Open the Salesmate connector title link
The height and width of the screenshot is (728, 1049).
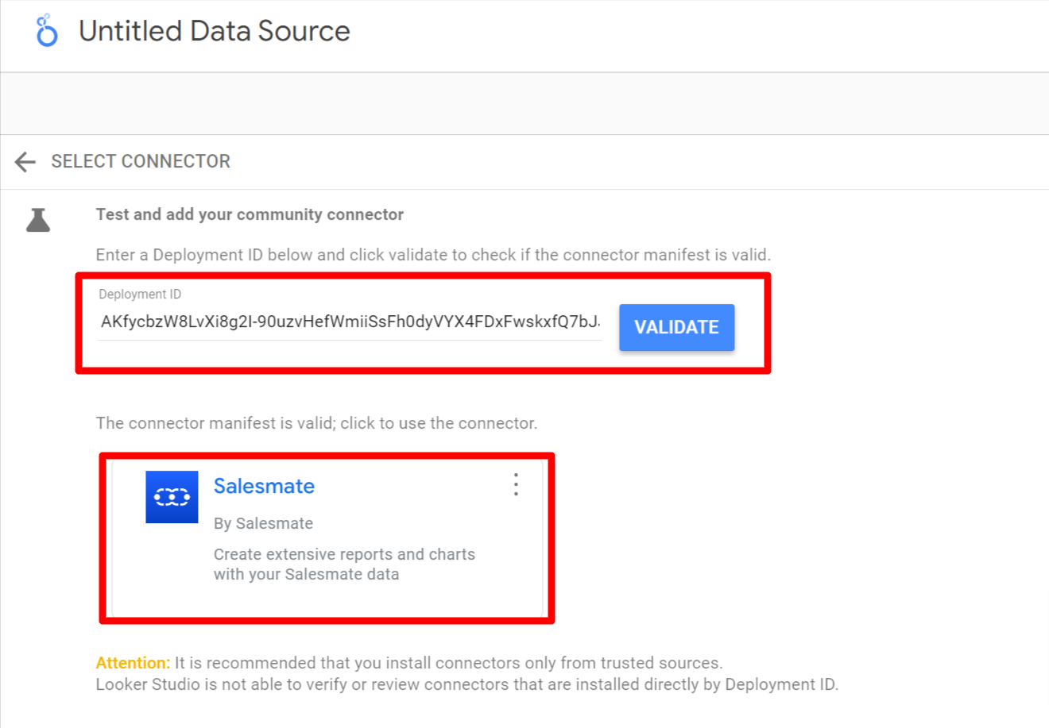(x=264, y=486)
